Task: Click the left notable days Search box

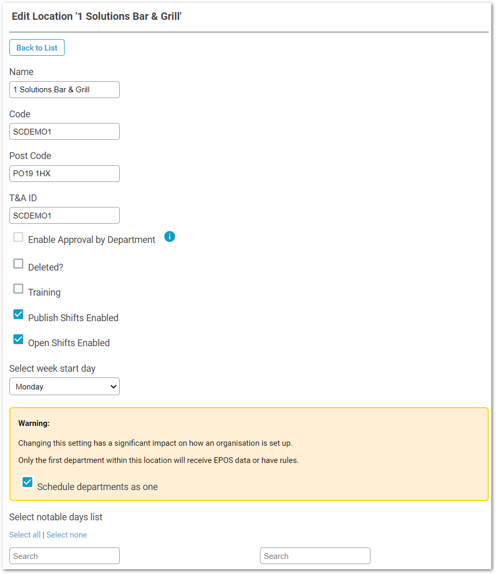Action: (x=65, y=556)
